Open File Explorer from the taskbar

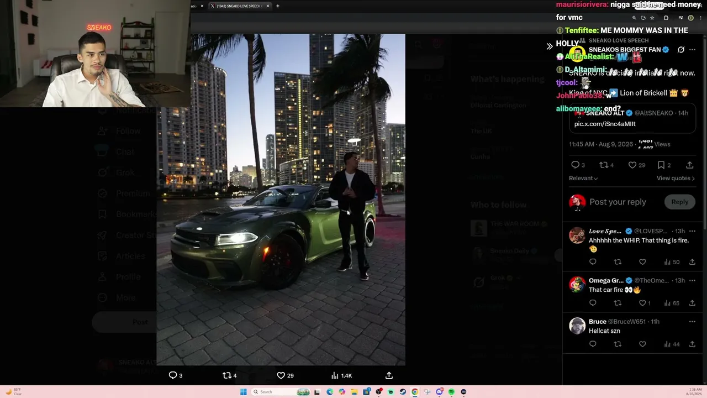click(x=354, y=392)
